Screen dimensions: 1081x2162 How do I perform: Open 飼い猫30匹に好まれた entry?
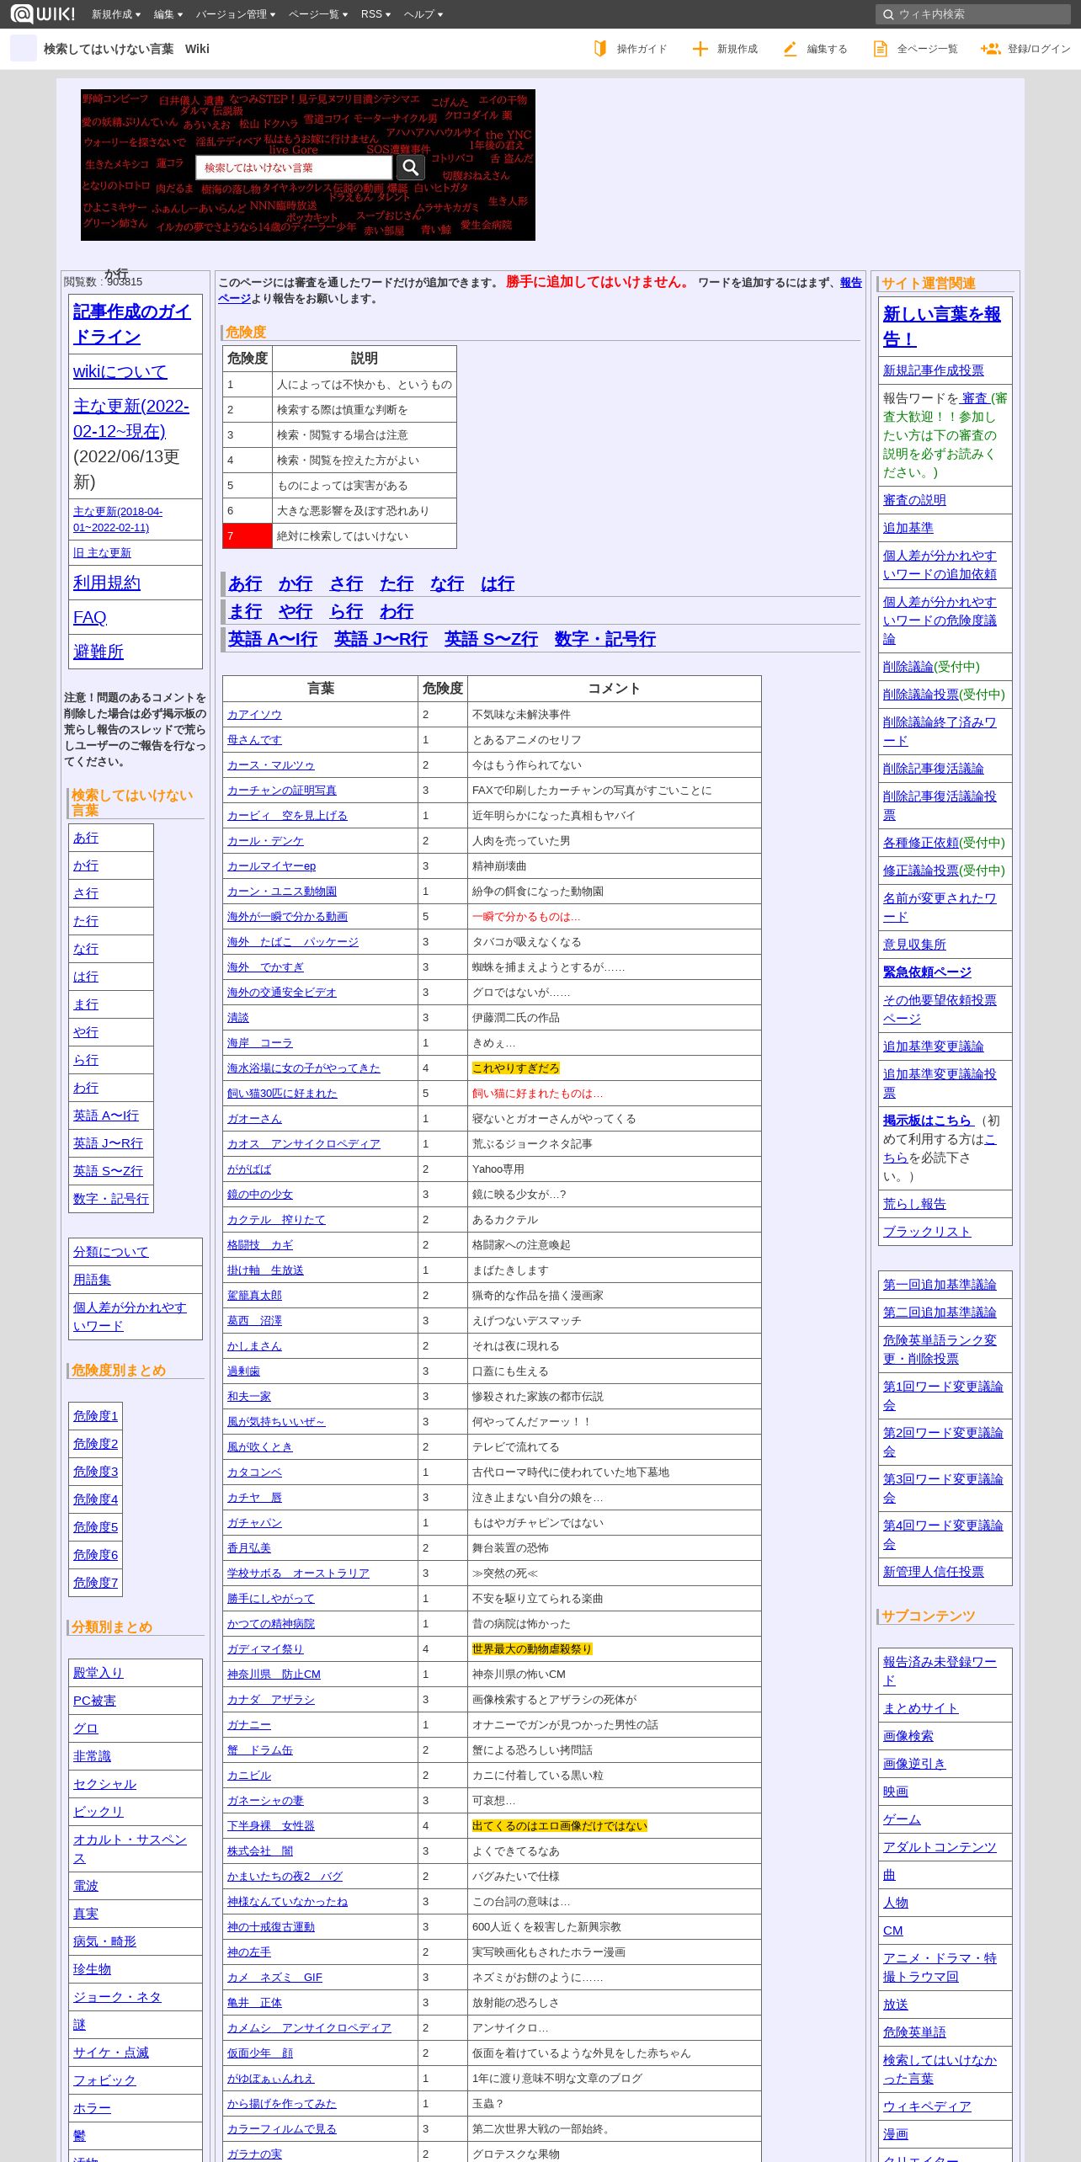coord(282,1093)
